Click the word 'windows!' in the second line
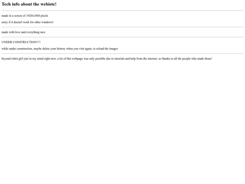245x184 pixels. click(x=48, y=22)
